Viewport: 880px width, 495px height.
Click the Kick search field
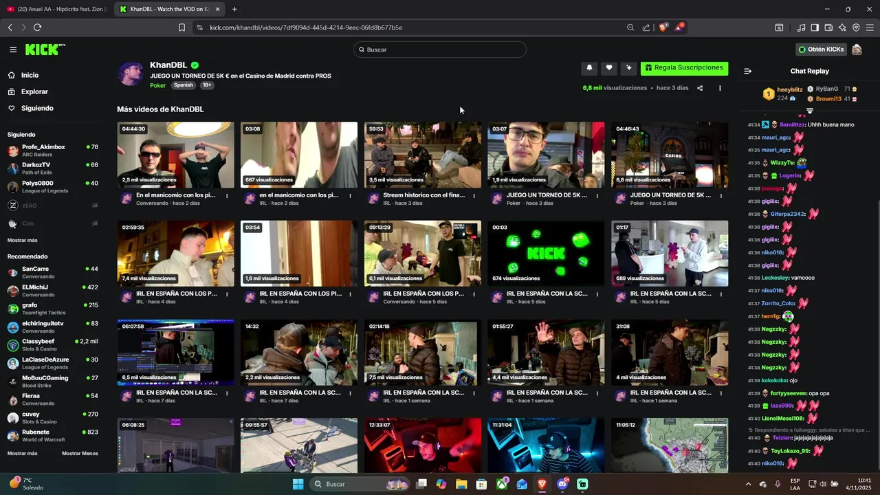(x=440, y=49)
